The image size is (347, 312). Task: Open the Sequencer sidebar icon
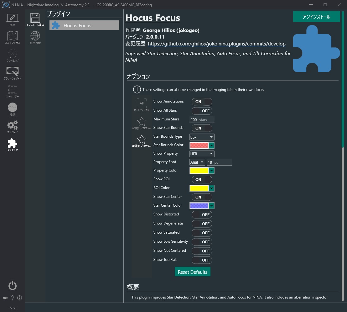pyautogui.click(x=13, y=91)
